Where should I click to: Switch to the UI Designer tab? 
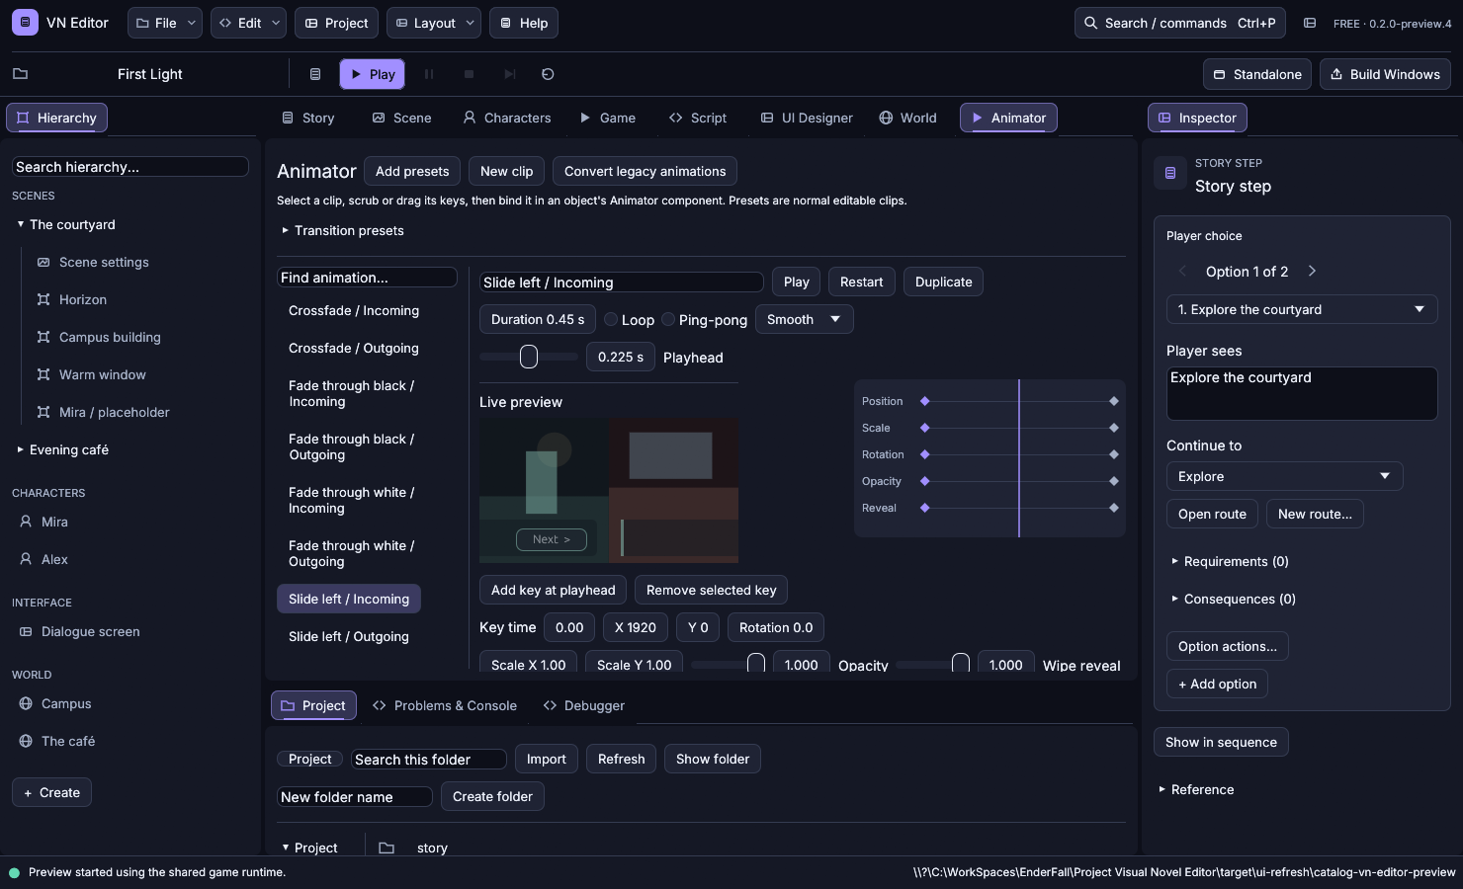coord(807,118)
